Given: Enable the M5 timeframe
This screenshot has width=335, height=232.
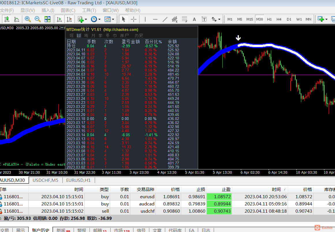Looking at the screenshot, I should pyautogui.click(x=239, y=19).
